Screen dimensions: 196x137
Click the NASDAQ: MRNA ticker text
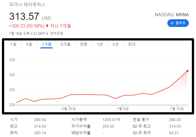(x=172, y=15)
